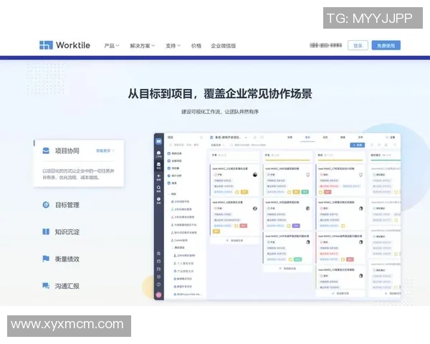Click the pink user avatar in dark sidebar

point(159,295)
